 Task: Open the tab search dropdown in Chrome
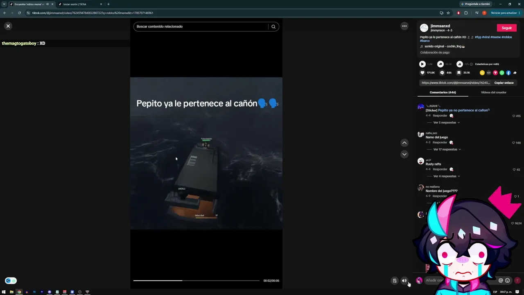click(4, 4)
